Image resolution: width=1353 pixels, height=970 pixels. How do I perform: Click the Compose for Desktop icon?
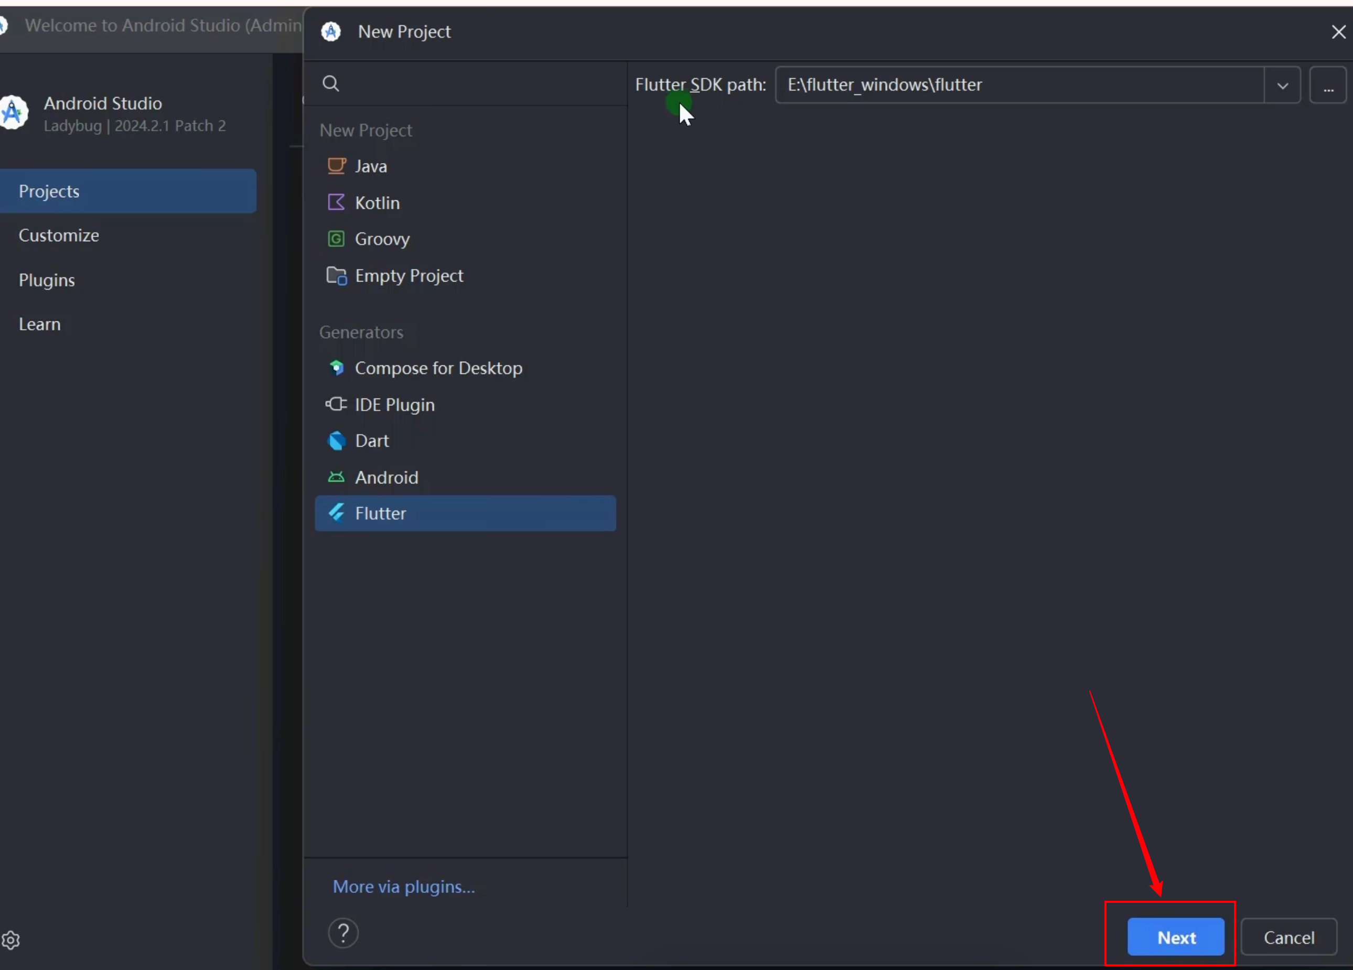click(x=337, y=368)
